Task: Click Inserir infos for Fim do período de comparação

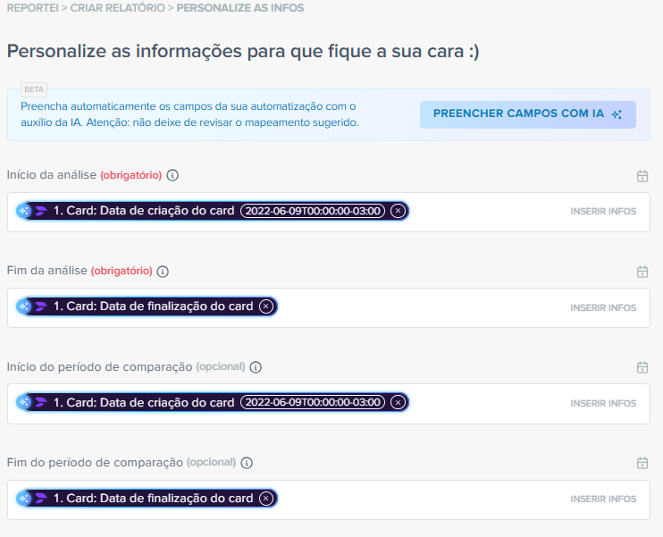Action: pyautogui.click(x=603, y=499)
